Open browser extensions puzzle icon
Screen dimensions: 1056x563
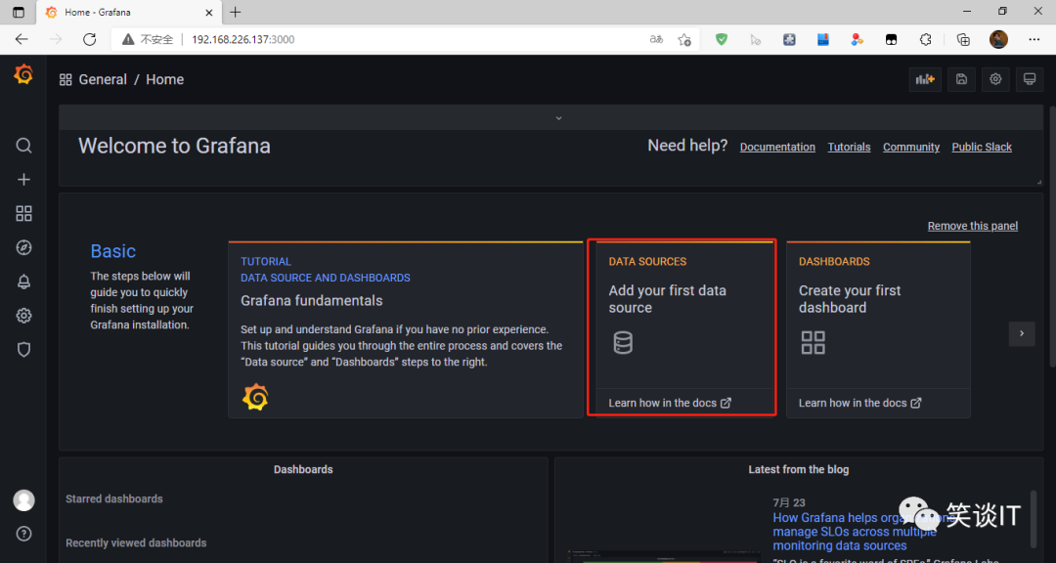(925, 40)
